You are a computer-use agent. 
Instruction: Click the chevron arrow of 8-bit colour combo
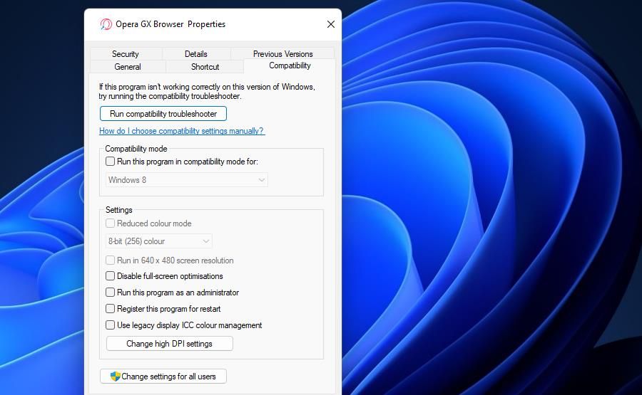pyautogui.click(x=206, y=241)
